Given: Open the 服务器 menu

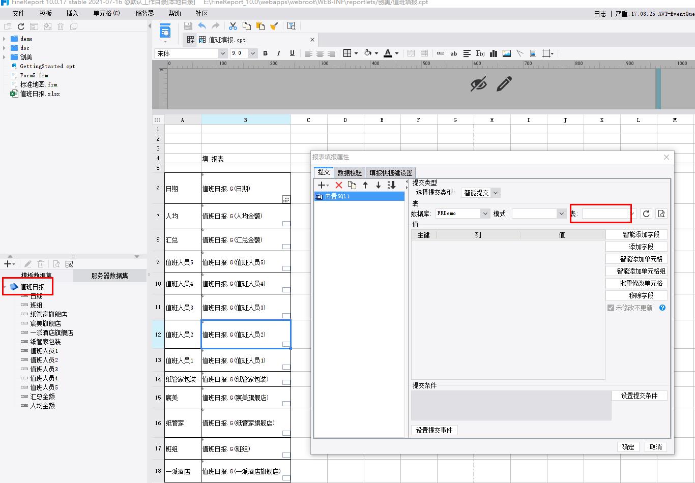Looking at the screenshot, I should (x=144, y=13).
